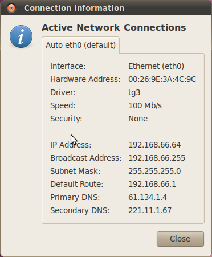Click the Active Network Connections heading
Viewport: 212px width, 257px height.
click(x=114, y=27)
